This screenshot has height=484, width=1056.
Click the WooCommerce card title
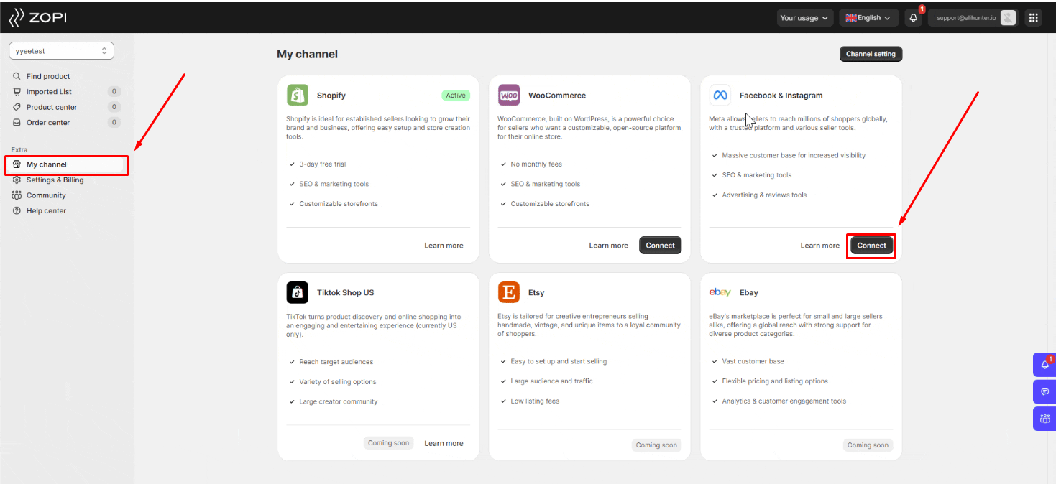557,96
